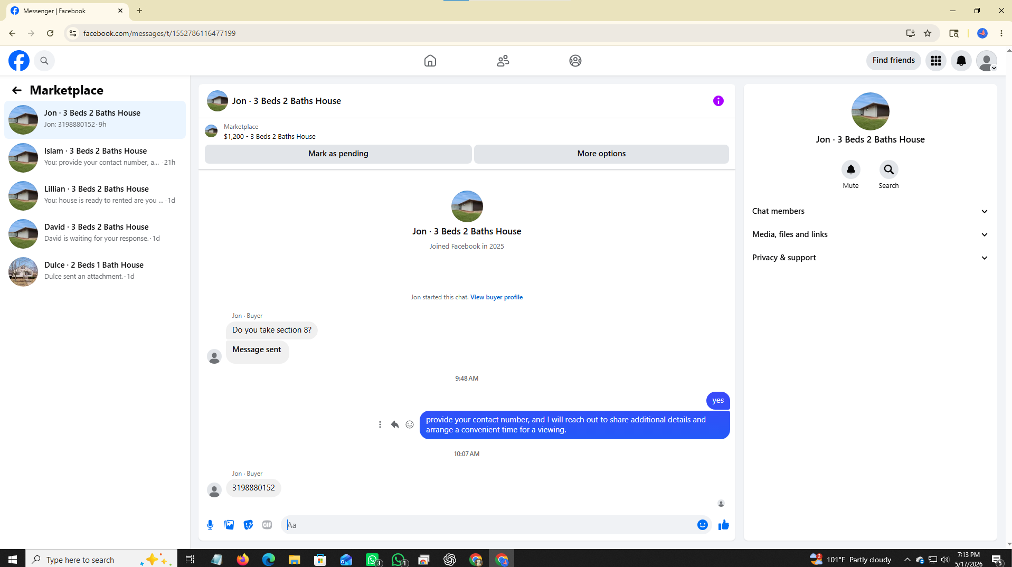Open site information icon in address bar
Screen dimensions: 1012x567
pyautogui.click(x=73, y=33)
